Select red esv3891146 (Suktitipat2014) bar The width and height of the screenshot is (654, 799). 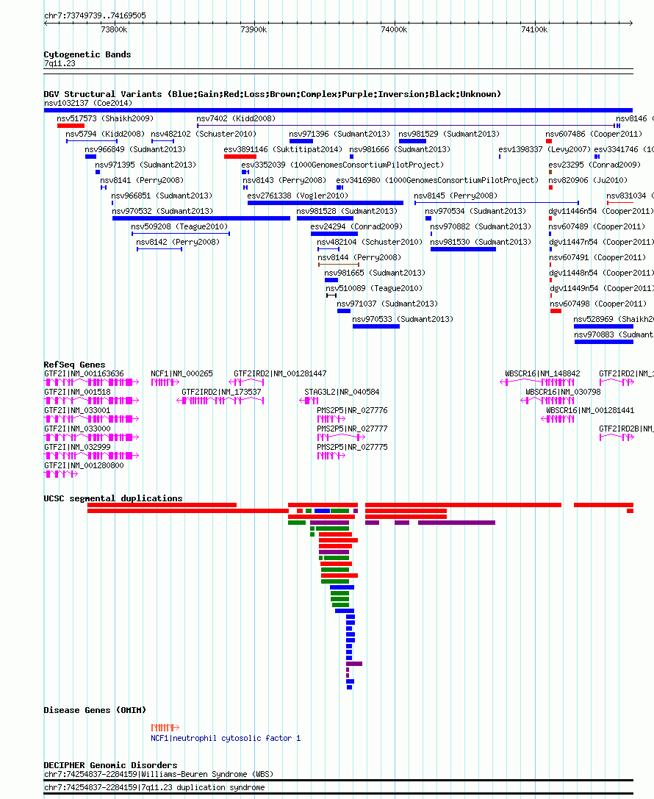tap(240, 157)
